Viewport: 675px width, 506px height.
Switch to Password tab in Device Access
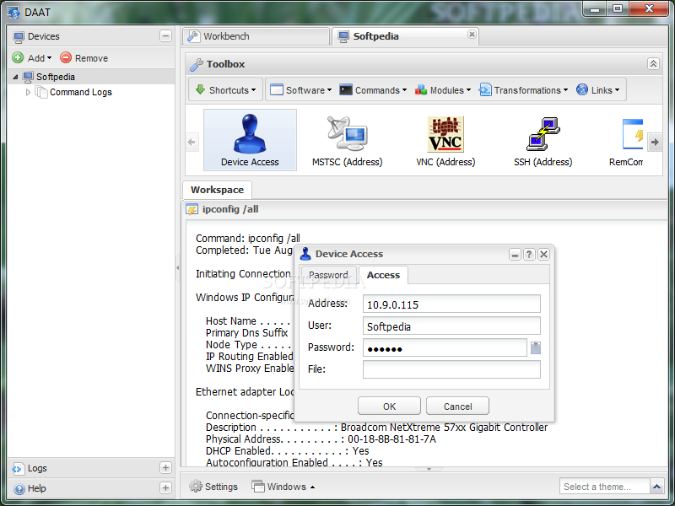[328, 275]
